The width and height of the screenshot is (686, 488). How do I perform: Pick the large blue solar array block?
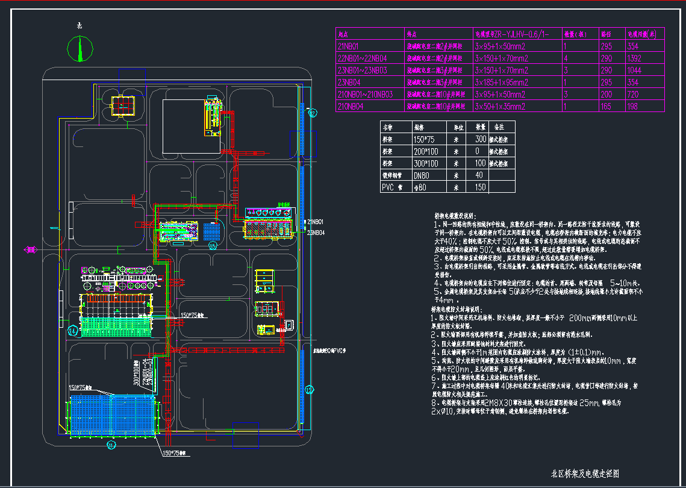111,414
